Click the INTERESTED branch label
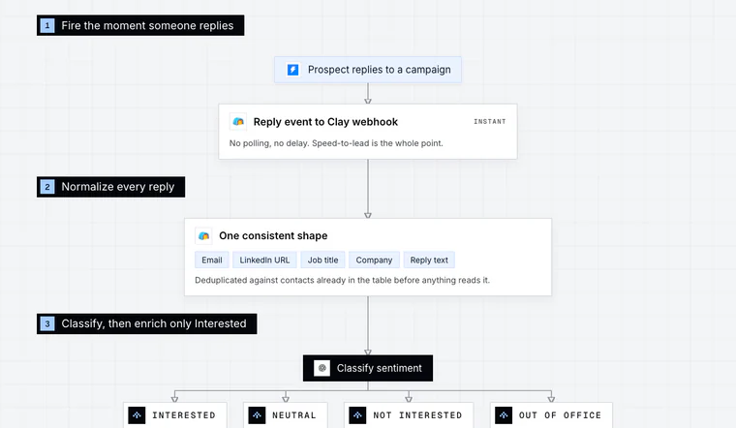Image resolution: width=736 pixels, height=428 pixels. pyautogui.click(x=184, y=415)
